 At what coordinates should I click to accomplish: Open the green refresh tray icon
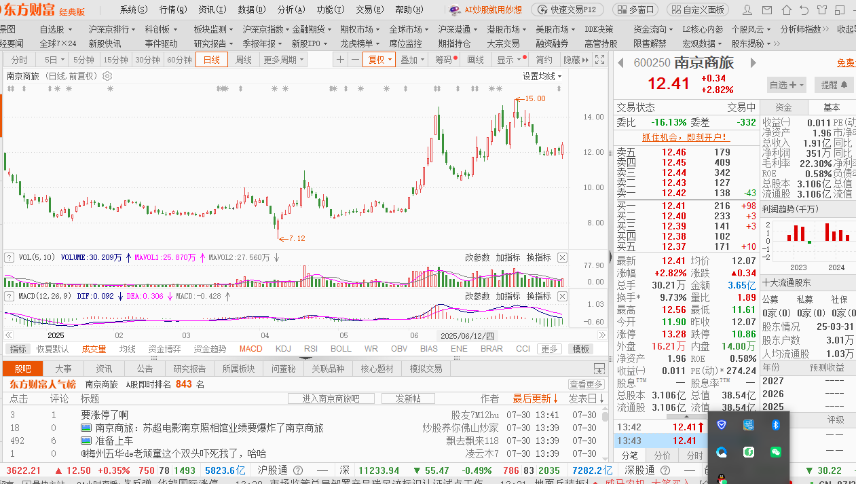[748, 451]
